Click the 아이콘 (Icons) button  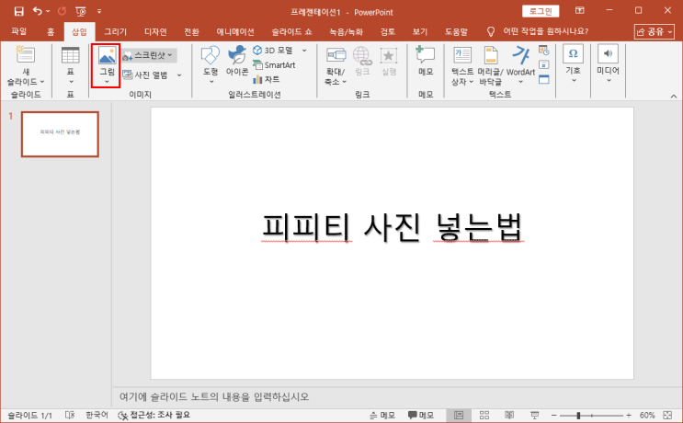[237, 58]
